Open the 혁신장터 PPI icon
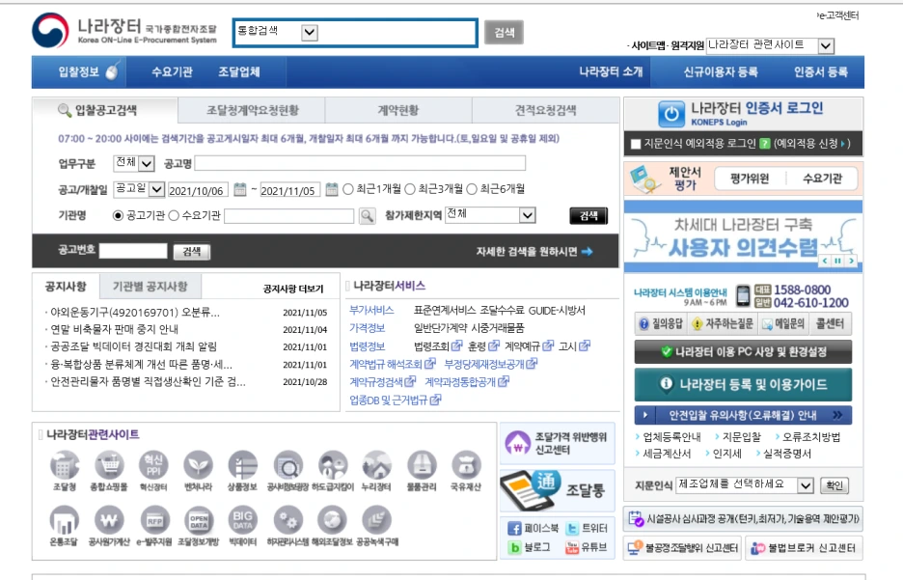The image size is (903, 580). pos(153,465)
